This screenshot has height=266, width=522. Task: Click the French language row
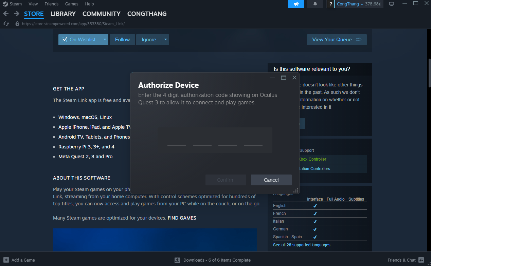320,213
